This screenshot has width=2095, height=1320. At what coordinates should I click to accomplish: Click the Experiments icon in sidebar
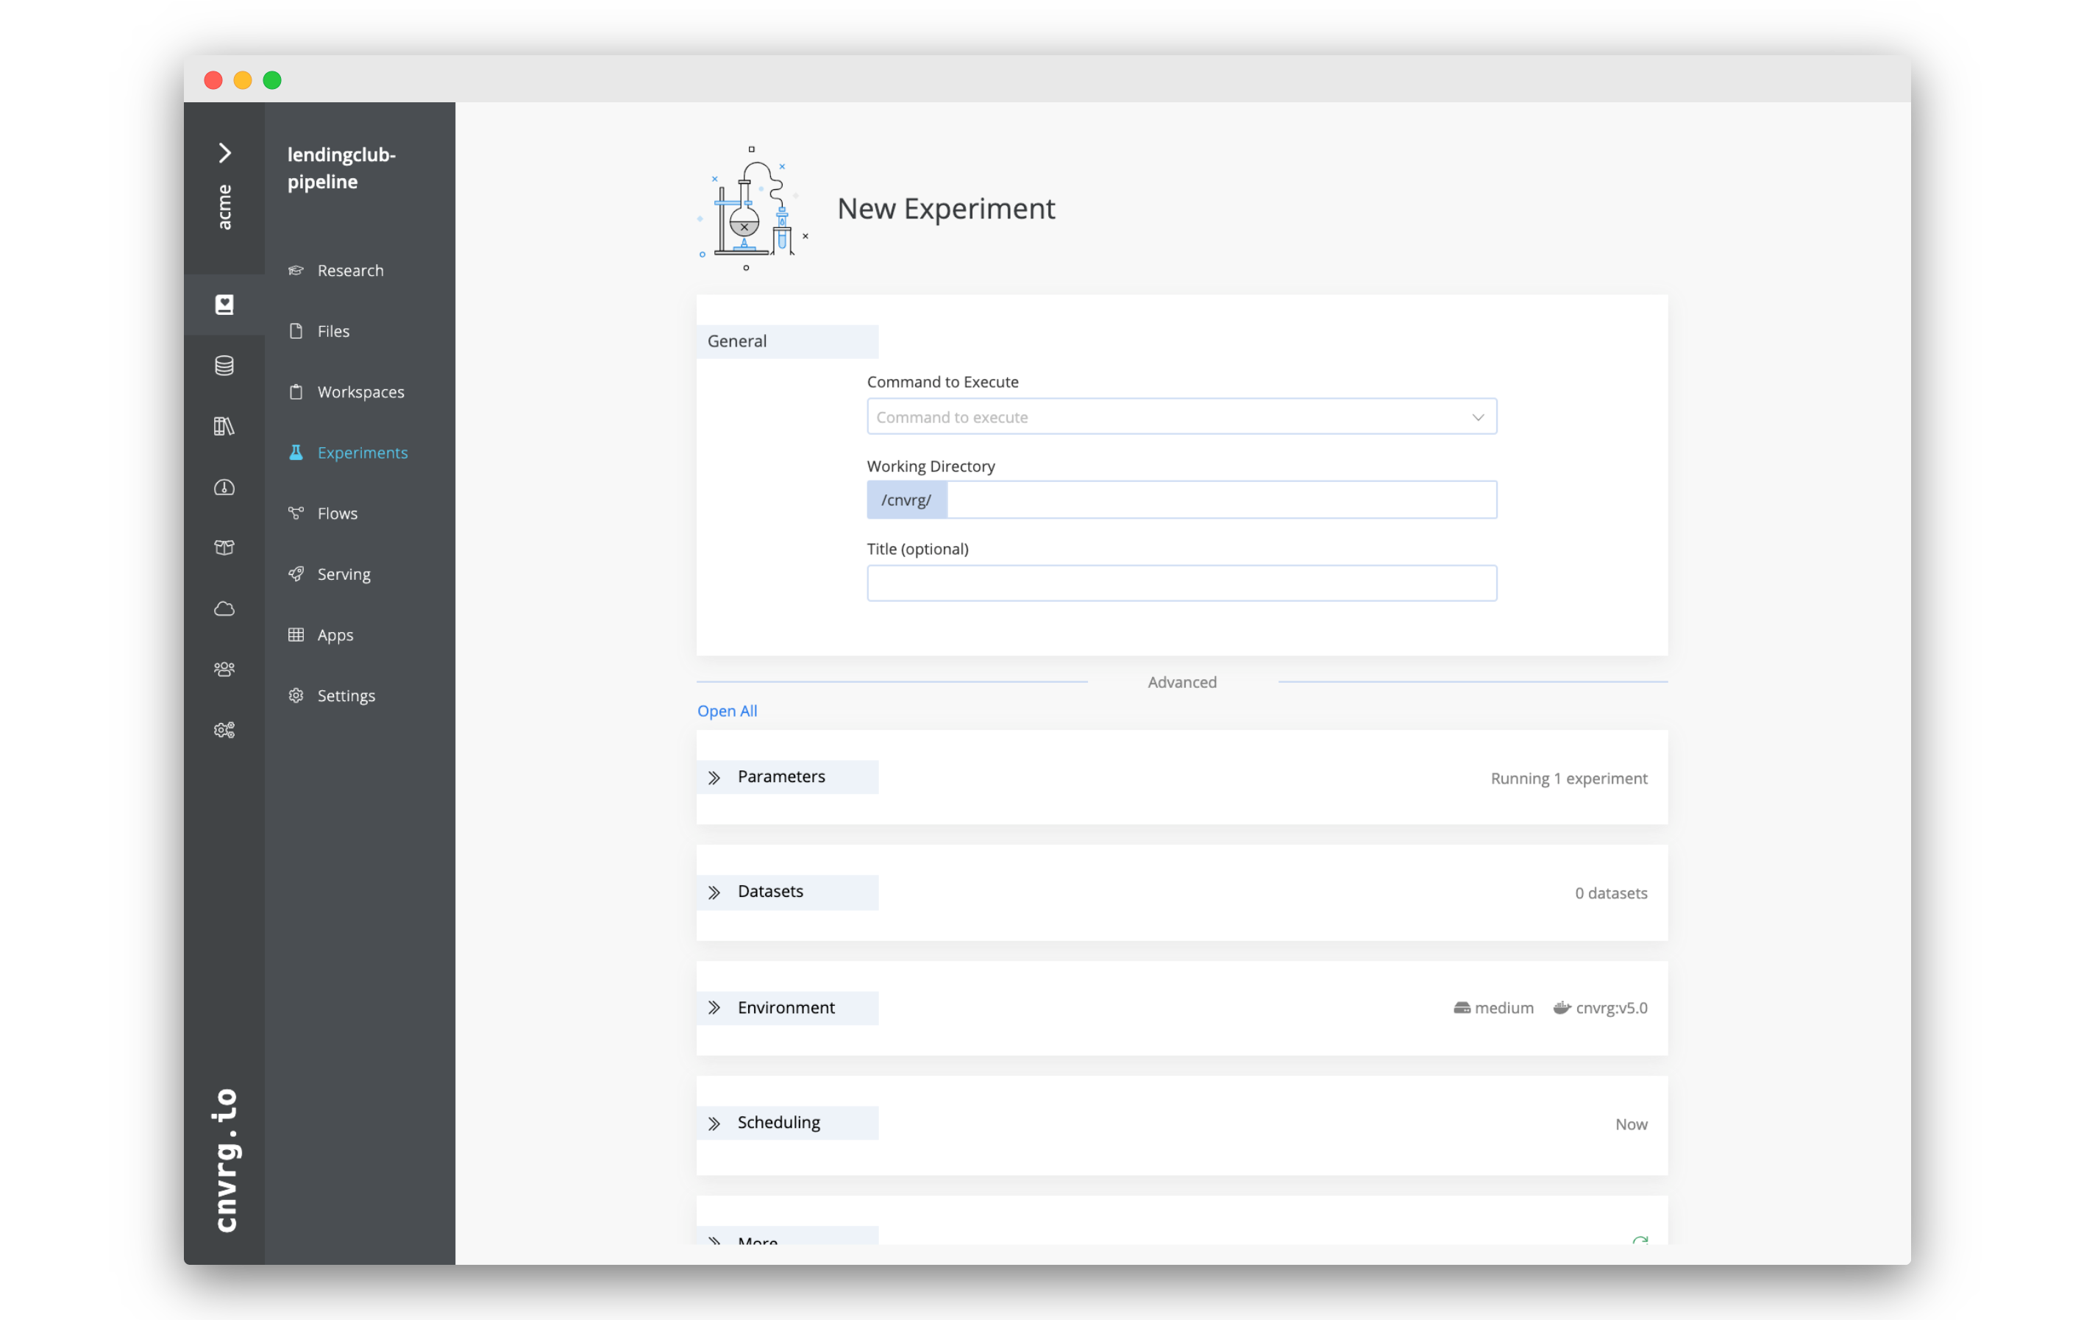295,452
